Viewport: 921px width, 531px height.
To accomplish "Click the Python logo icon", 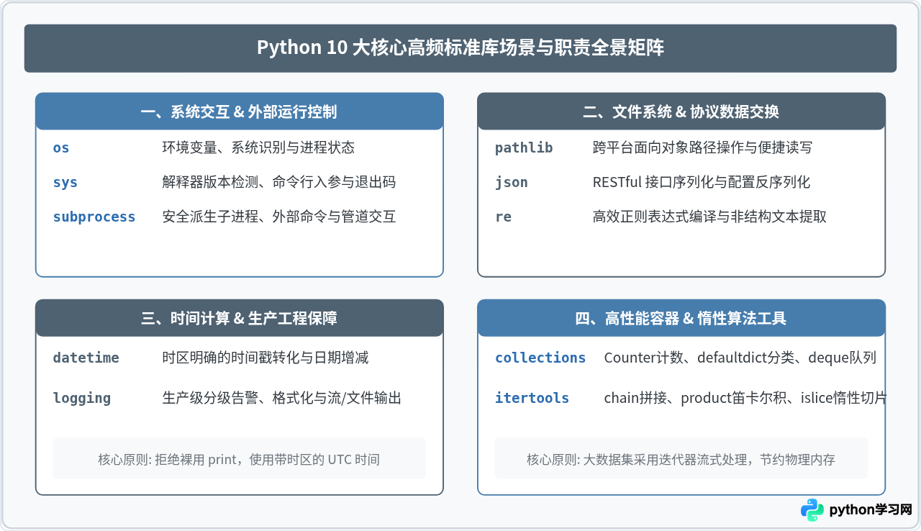I will 812,510.
